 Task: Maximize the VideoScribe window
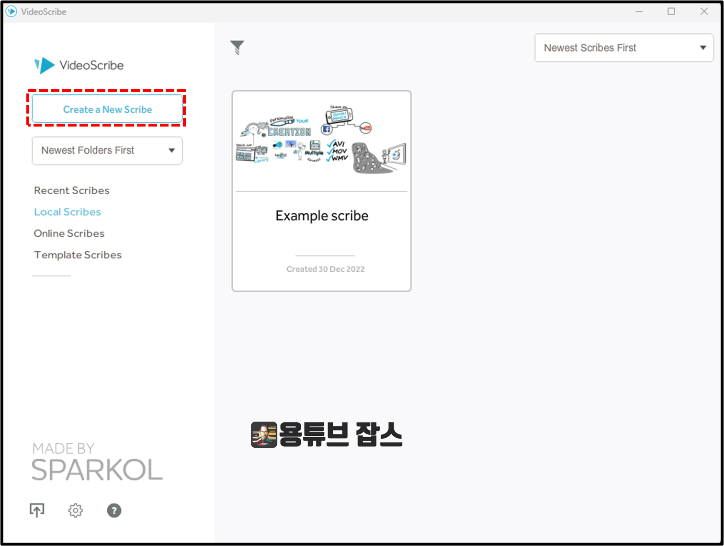click(x=671, y=12)
